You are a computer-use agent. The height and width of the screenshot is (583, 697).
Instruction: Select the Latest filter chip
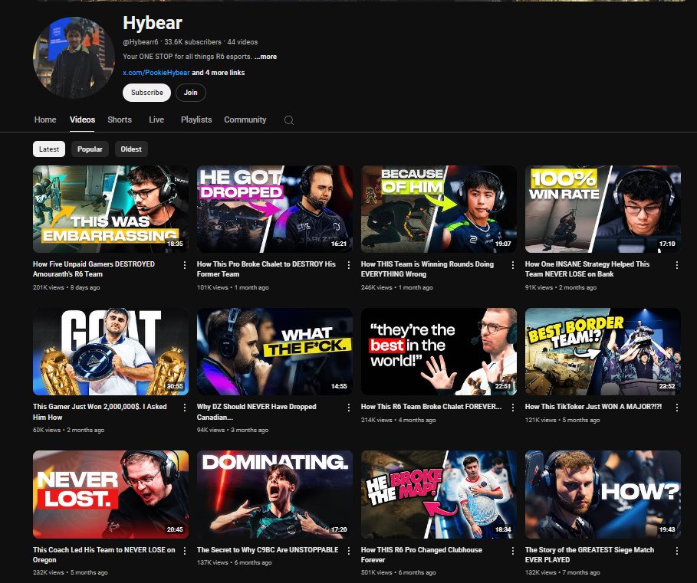(x=48, y=149)
